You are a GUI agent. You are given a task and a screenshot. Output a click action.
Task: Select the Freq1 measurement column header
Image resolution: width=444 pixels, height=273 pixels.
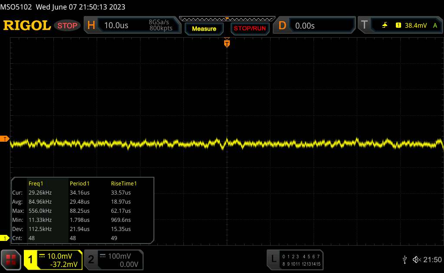(x=36, y=183)
